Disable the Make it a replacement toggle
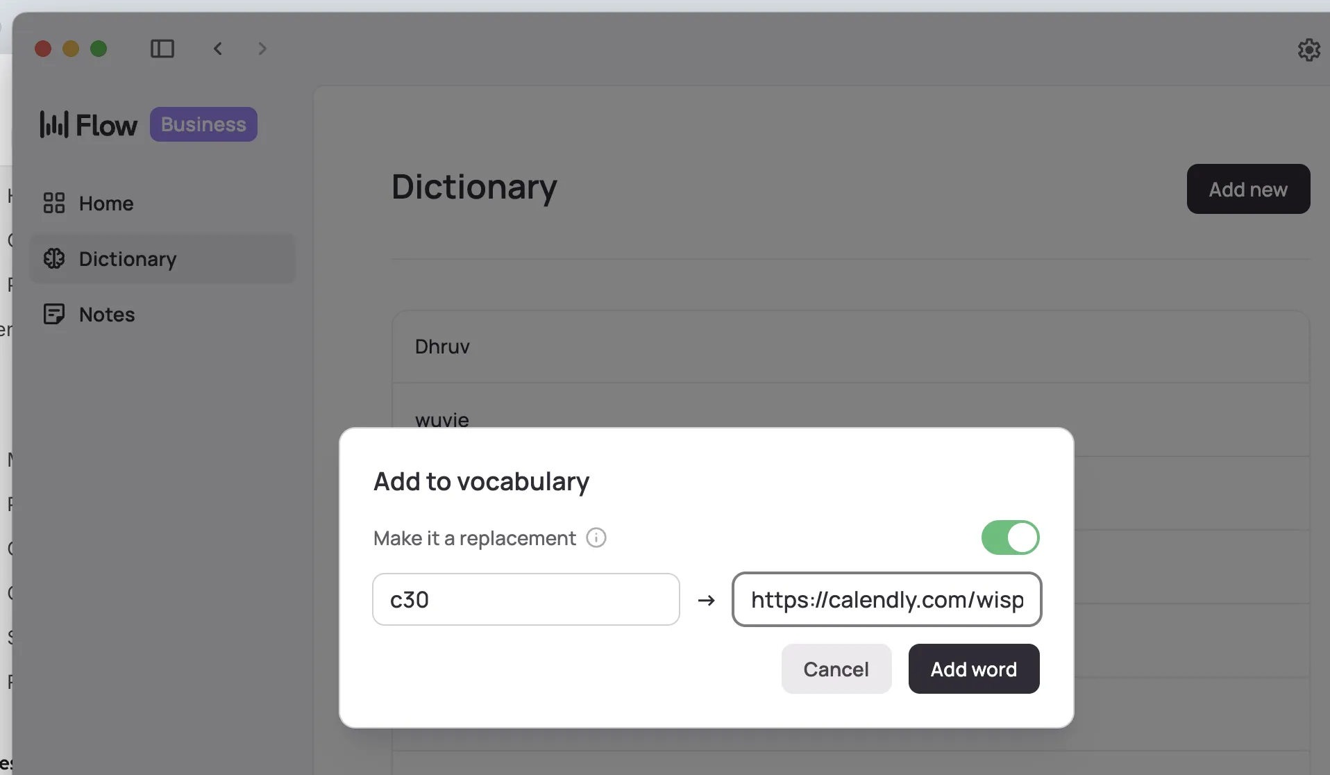 click(1010, 537)
